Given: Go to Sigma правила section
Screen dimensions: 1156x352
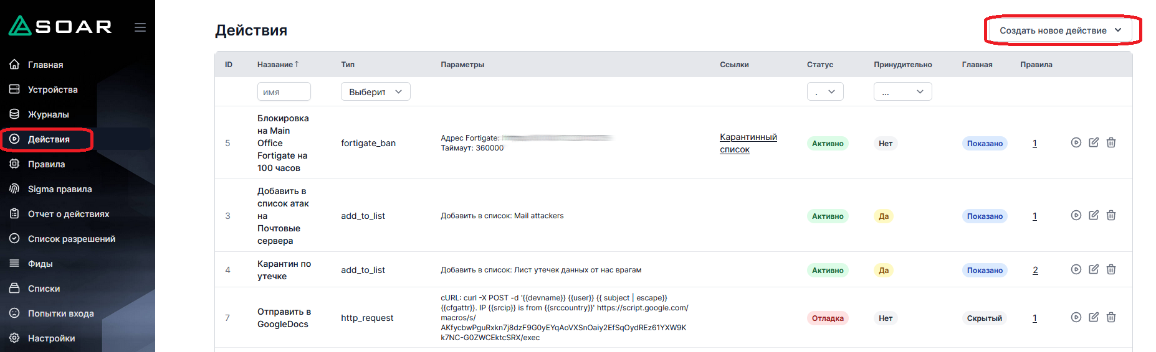Looking at the screenshot, I should pos(59,189).
